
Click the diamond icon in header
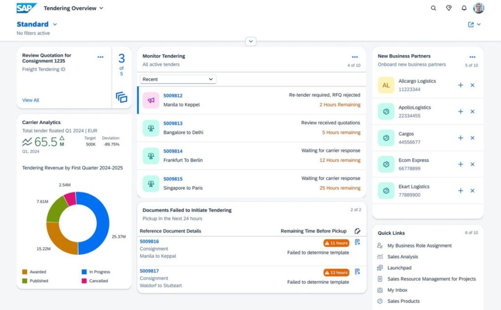click(449, 8)
